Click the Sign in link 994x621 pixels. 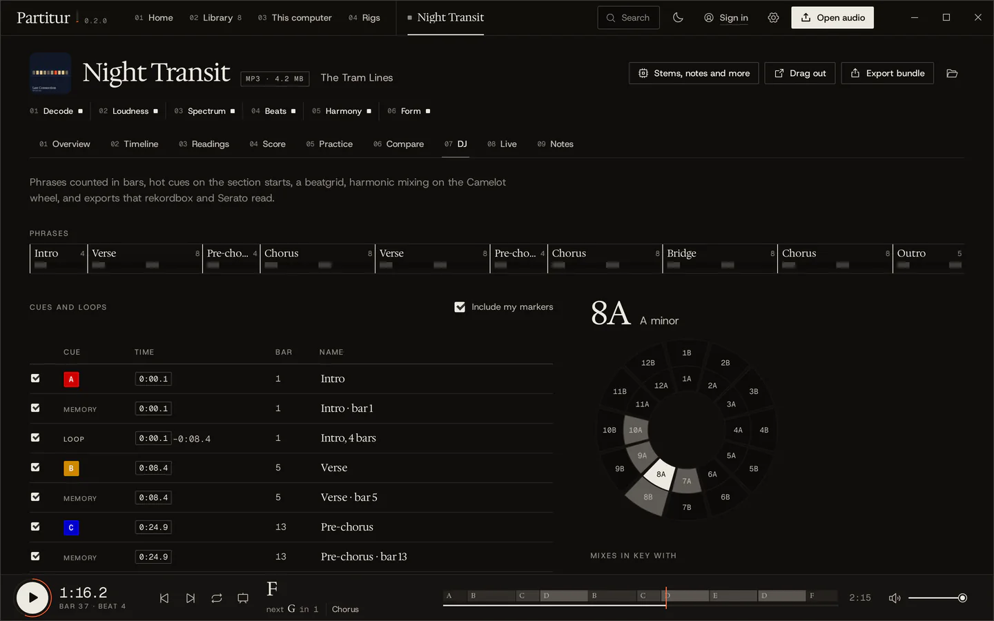click(x=726, y=18)
